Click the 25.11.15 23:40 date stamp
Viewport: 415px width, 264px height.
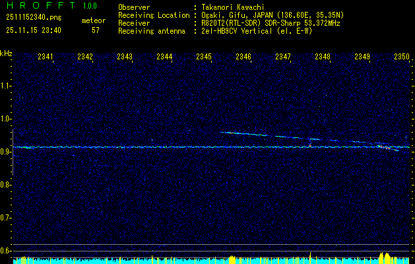(32, 30)
